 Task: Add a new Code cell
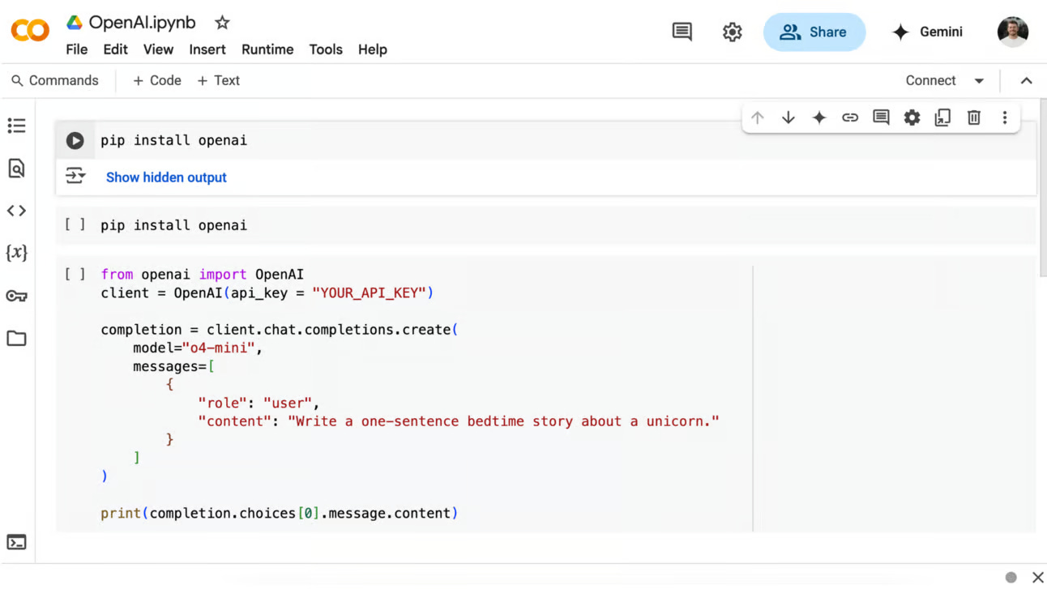[x=157, y=80]
